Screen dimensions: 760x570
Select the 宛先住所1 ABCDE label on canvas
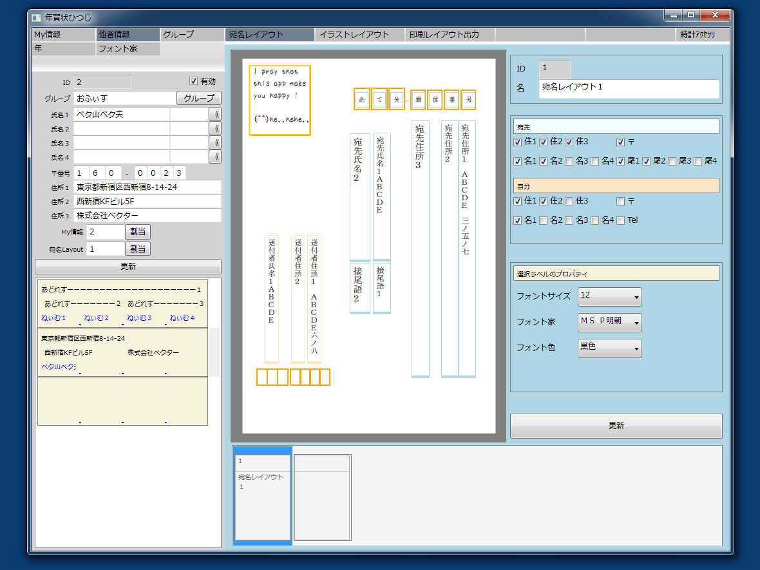point(467,249)
